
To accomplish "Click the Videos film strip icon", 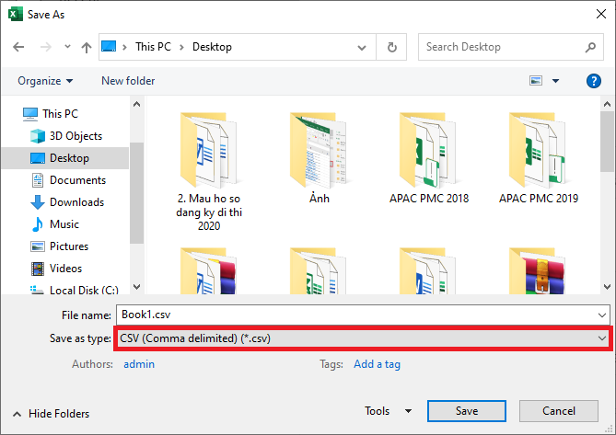I will pyautogui.click(x=38, y=269).
